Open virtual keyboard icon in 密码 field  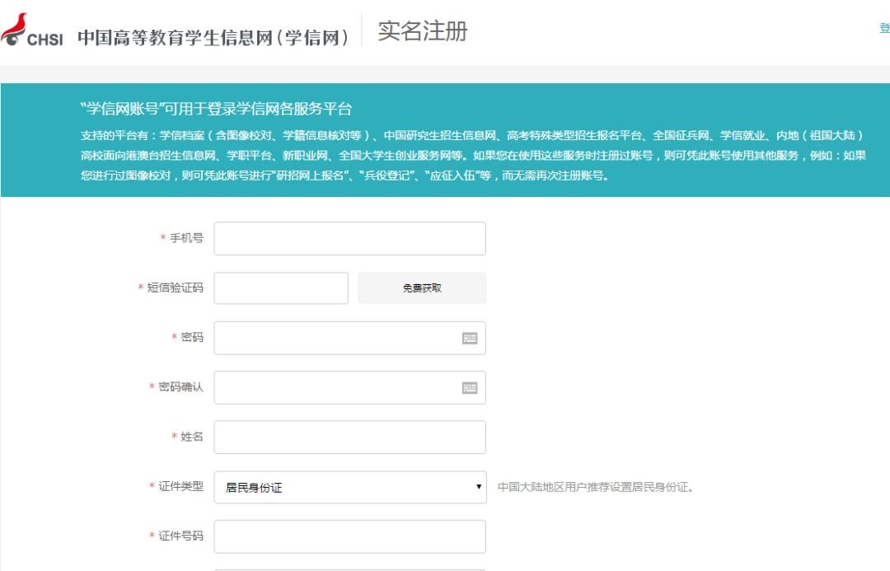coord(470,339)
